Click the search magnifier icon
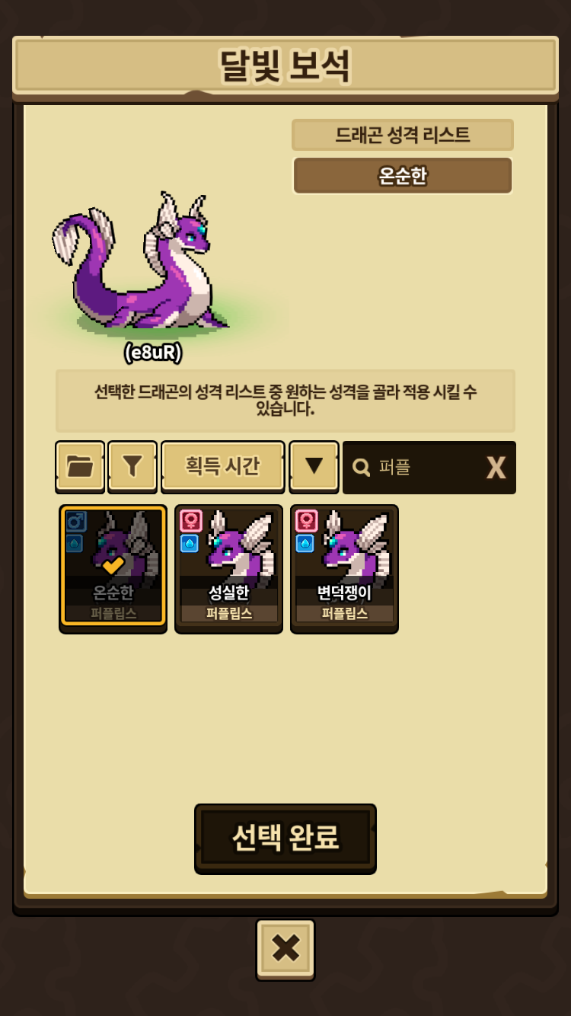The width and height of the screenshot is (571, 1016). click(362, 467)
